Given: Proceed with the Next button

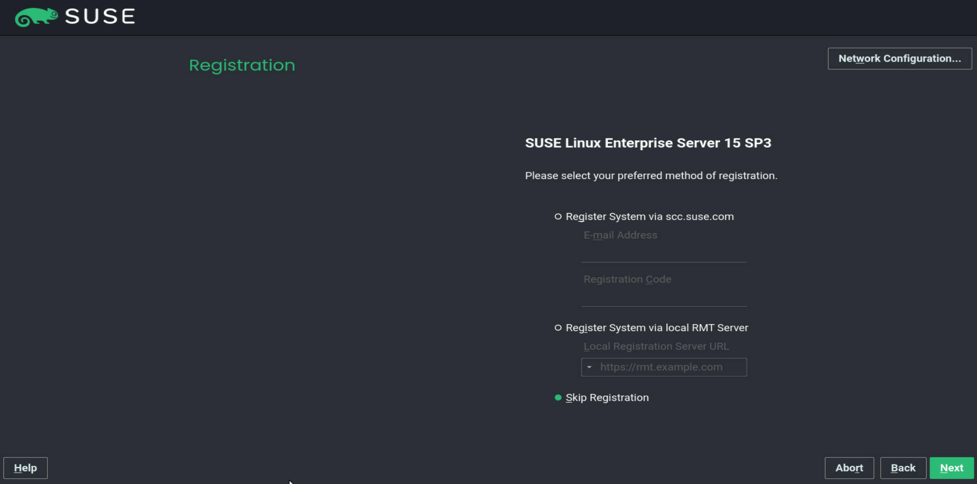Looking at the screenshot, I should (951, 468).
